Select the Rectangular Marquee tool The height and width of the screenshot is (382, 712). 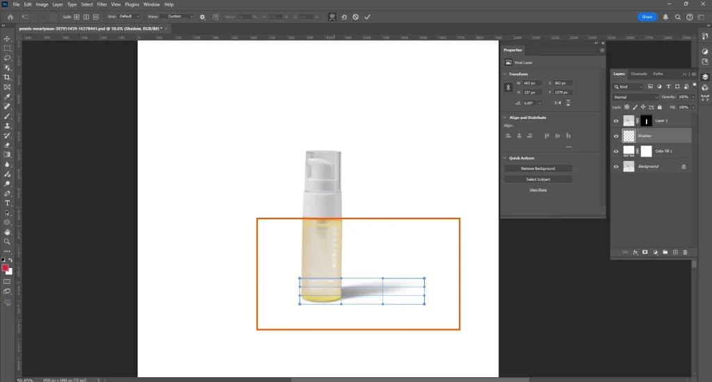(7, 48)
